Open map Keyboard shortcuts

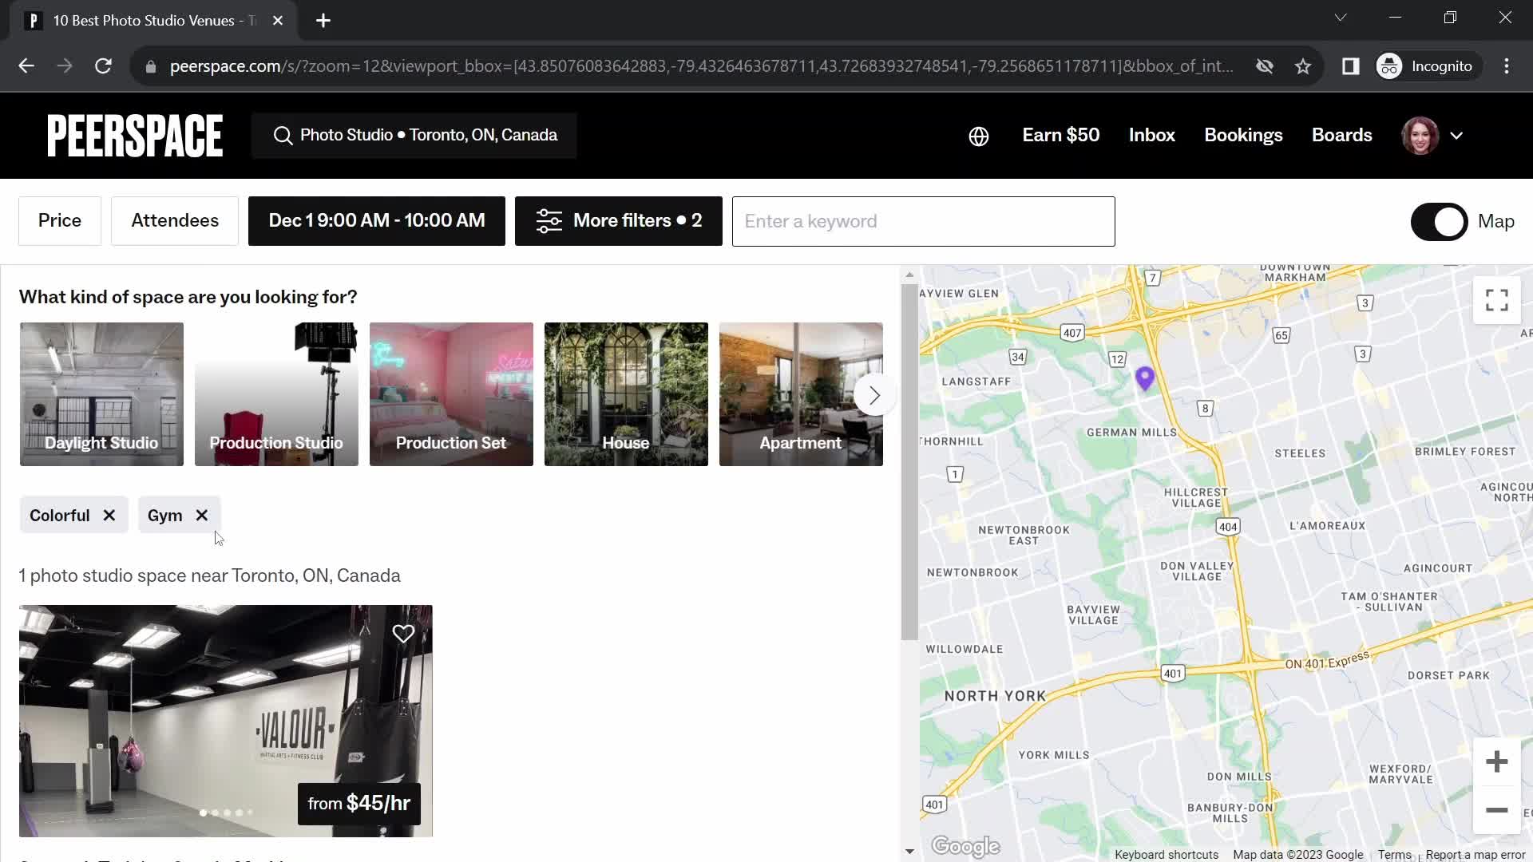[1167, 855]
